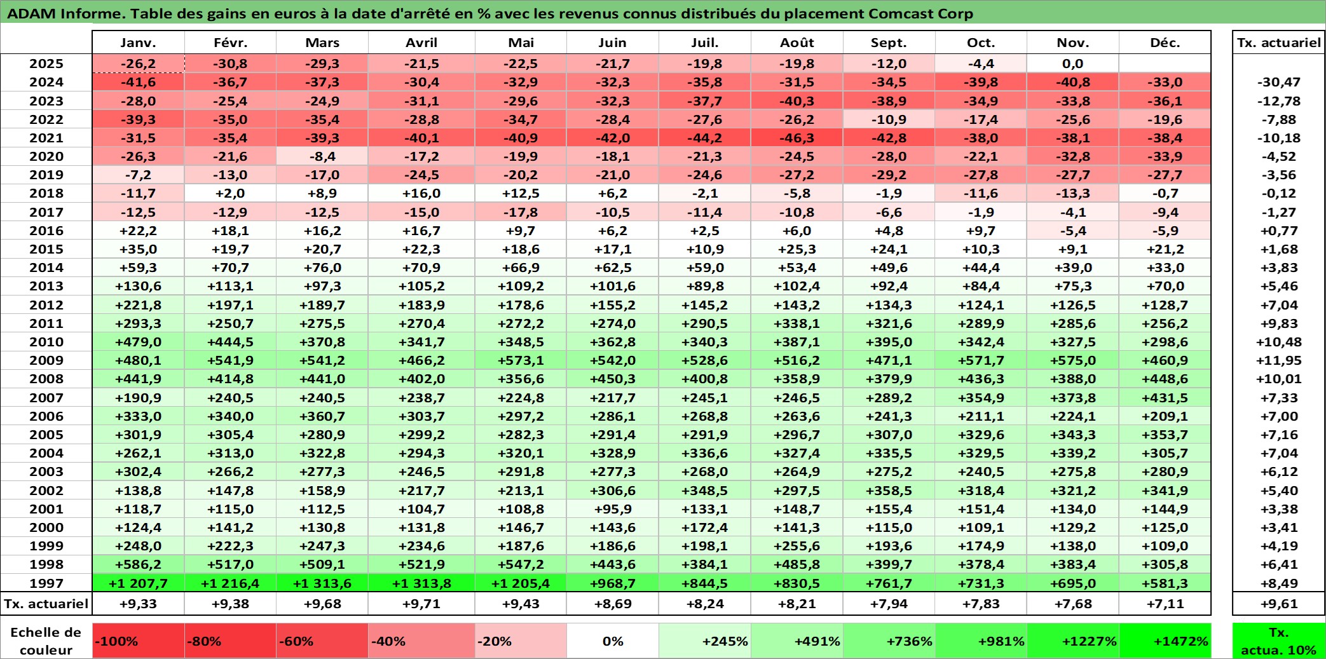Click the +491% green legend swatch
This screenshot has height=659, width=1326.
click(797, 641)
